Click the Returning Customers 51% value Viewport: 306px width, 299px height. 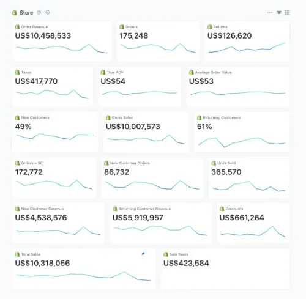click(204, 127)
